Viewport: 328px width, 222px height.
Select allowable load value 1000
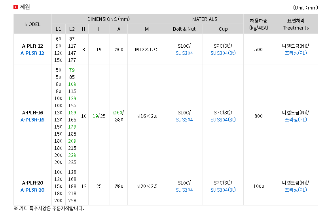[258, 187]
